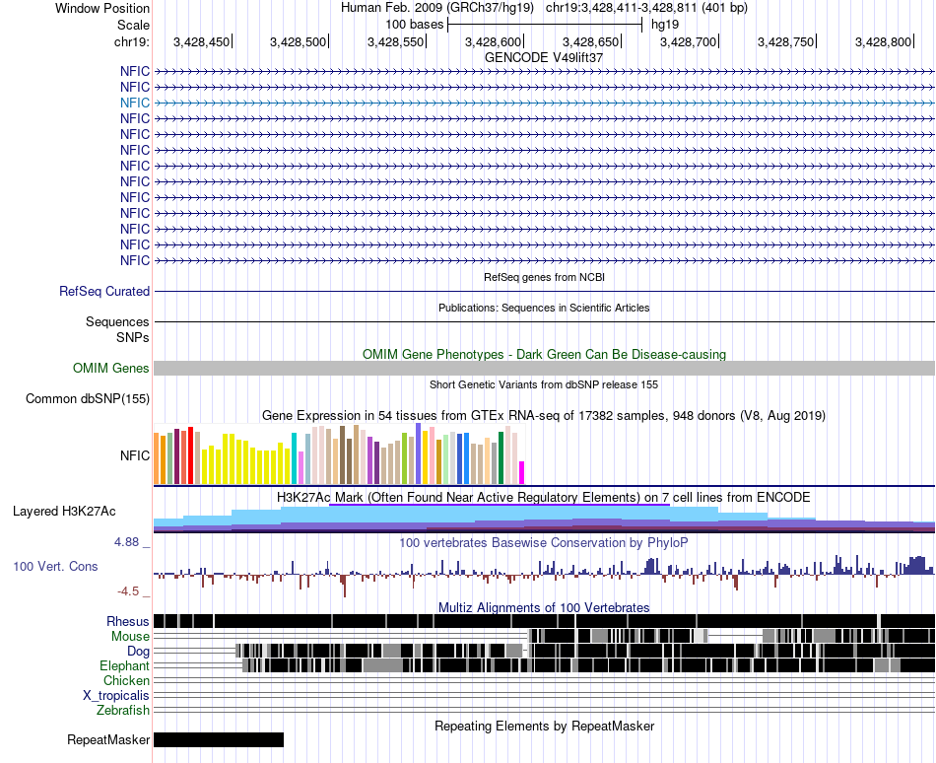Open the RefSeq Curated track label
Viewport: 936px width, 763px height.
(103, 292)
